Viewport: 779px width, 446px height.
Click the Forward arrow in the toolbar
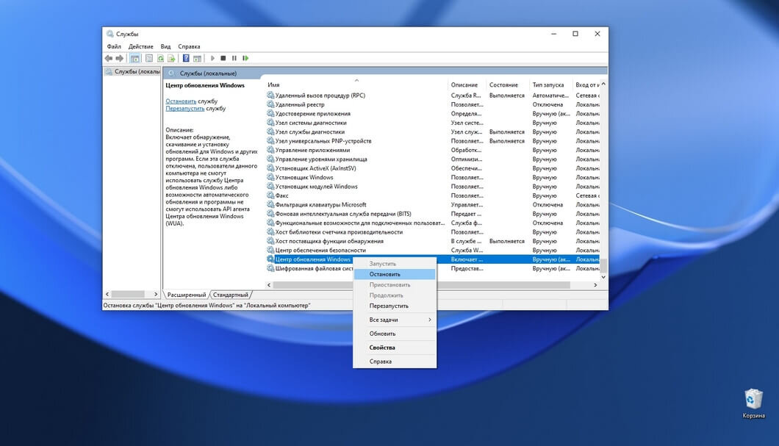point(119,58)
